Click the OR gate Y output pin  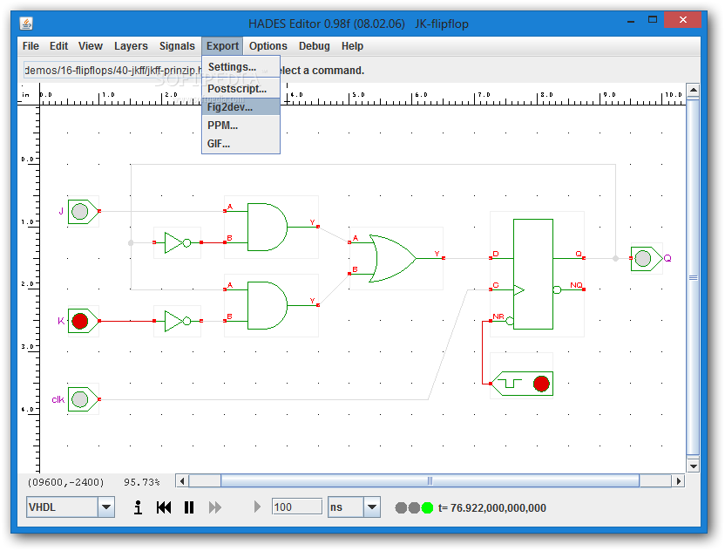[444, 258]
